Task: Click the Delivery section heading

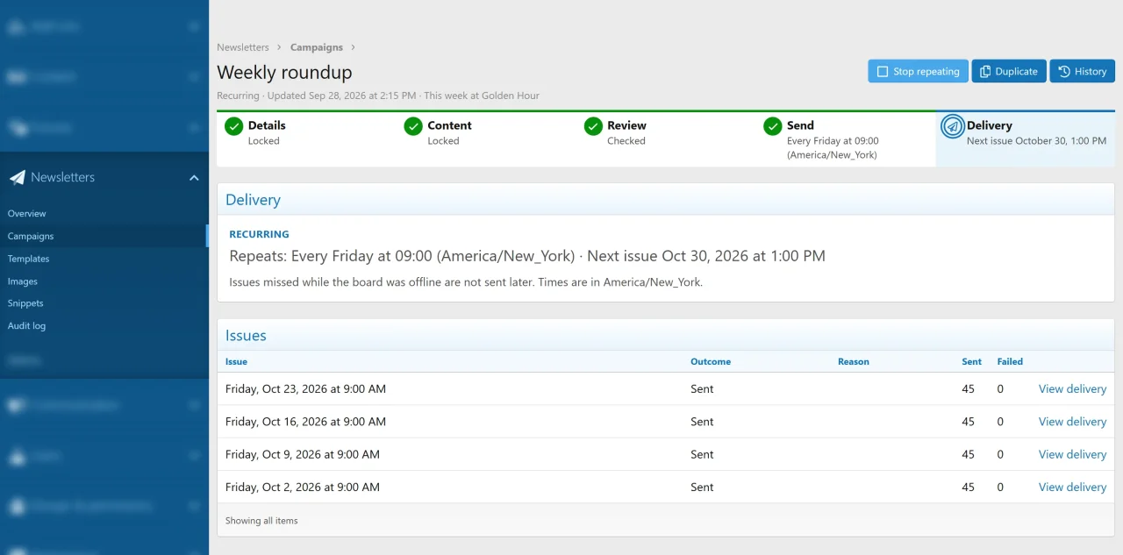Action: pos(253,200)
